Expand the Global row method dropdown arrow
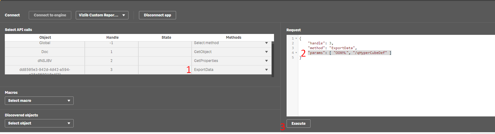The height and width of the screenshot is (134, 495). click(x=267, y=43)
